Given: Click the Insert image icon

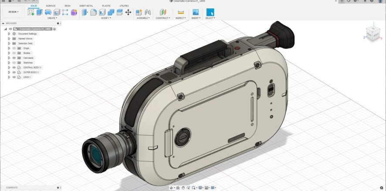Looking at the screenshot, I should tap(196, 12).
